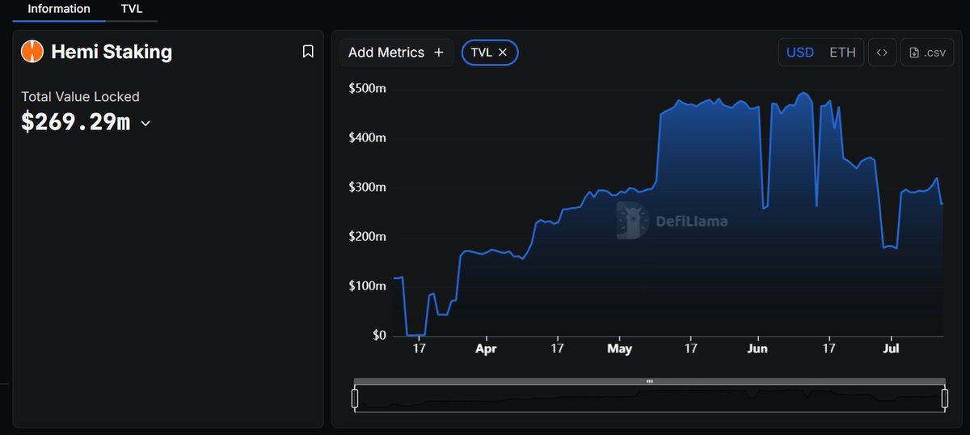Viewport: 970px width, 435px height.
Task: Click right handle of range slider
Action: click(944, 399)
